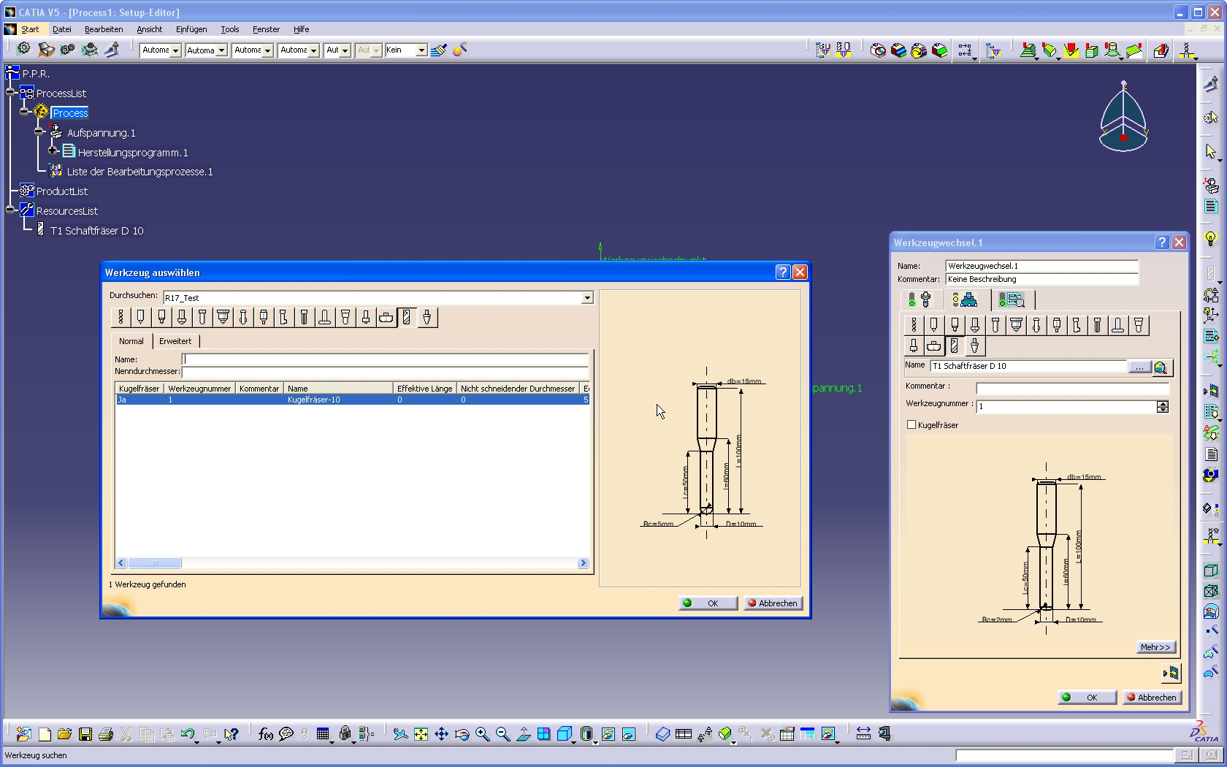Viewport: 1227px width, 767px height.
Task: Choose twist drill icon in Werkzeugwechsel.1 panel
Action: click(914, 325)
